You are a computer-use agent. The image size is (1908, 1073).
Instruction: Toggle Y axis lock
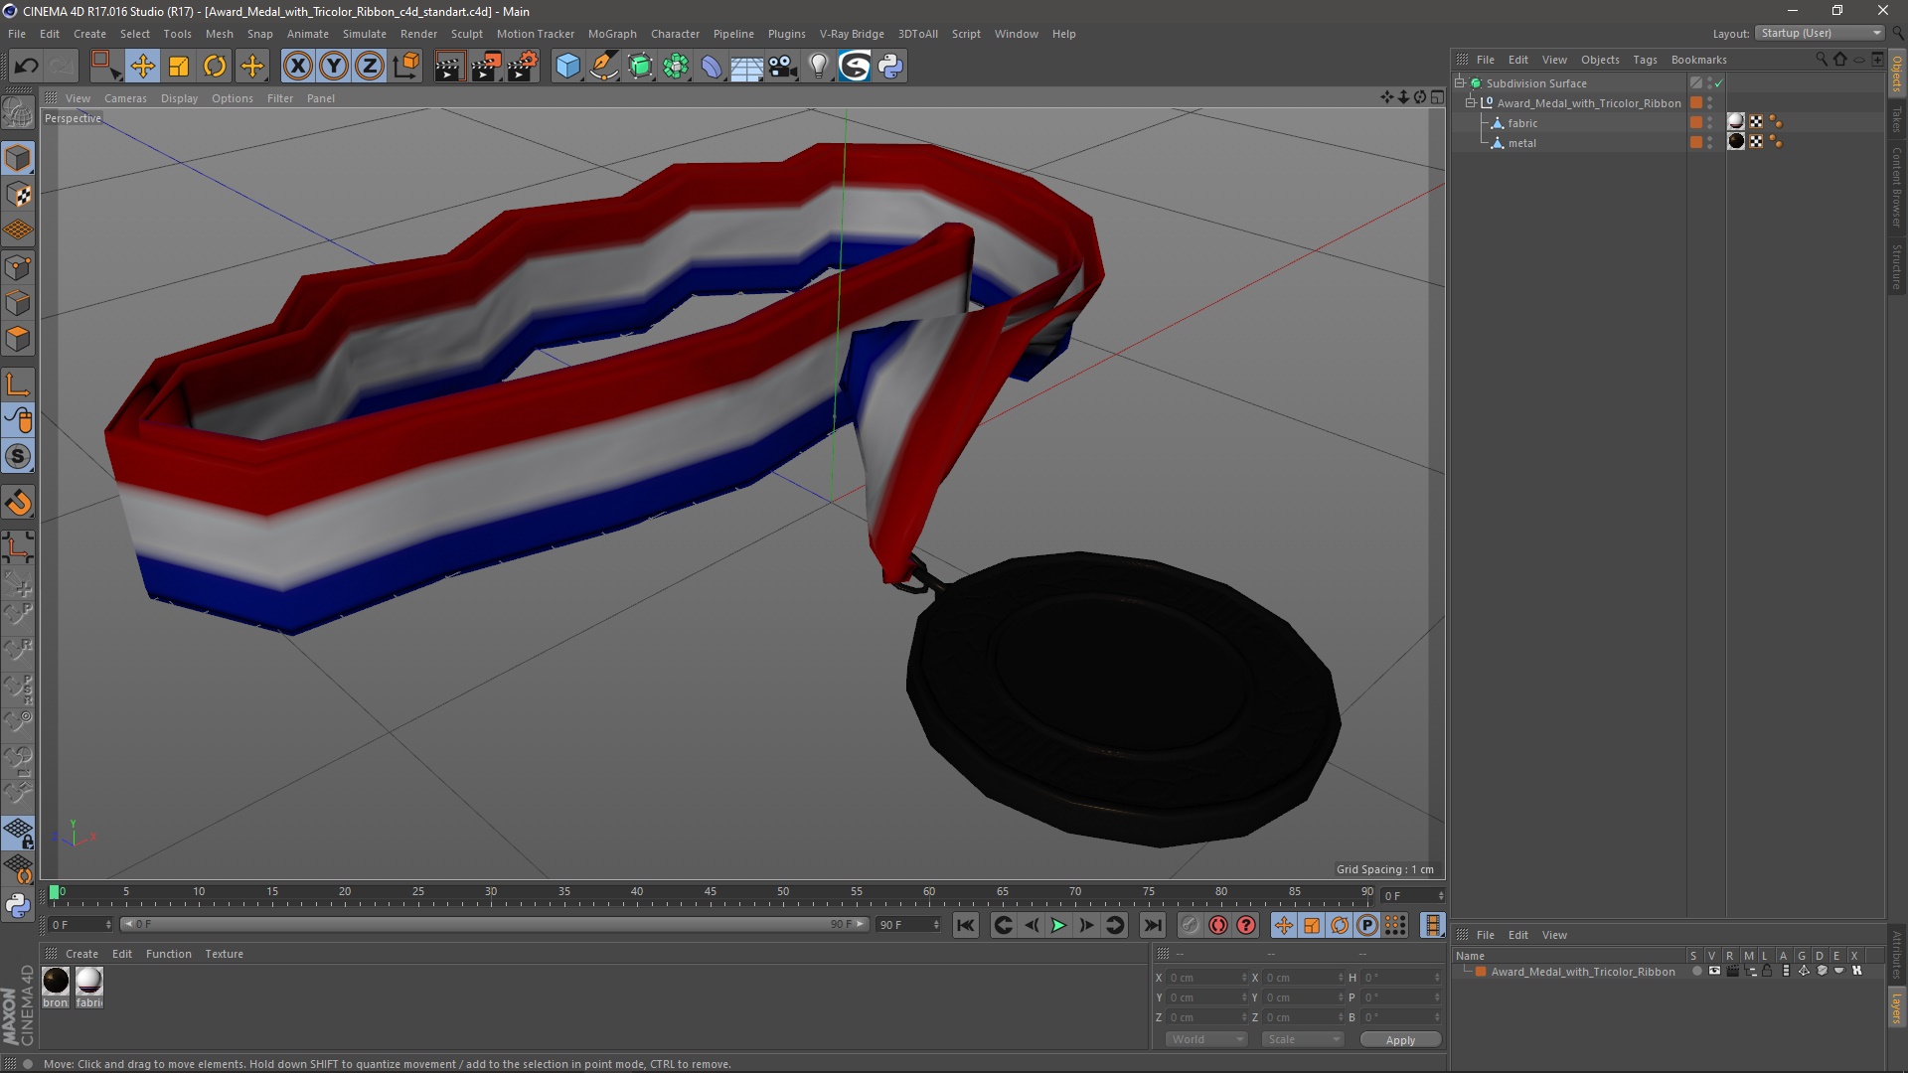334,67
